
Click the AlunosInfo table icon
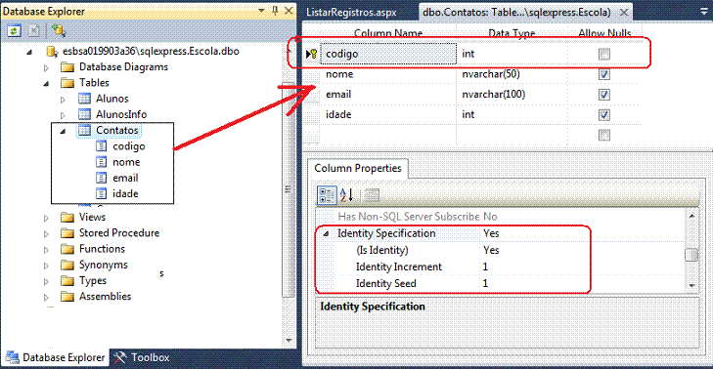84,114
